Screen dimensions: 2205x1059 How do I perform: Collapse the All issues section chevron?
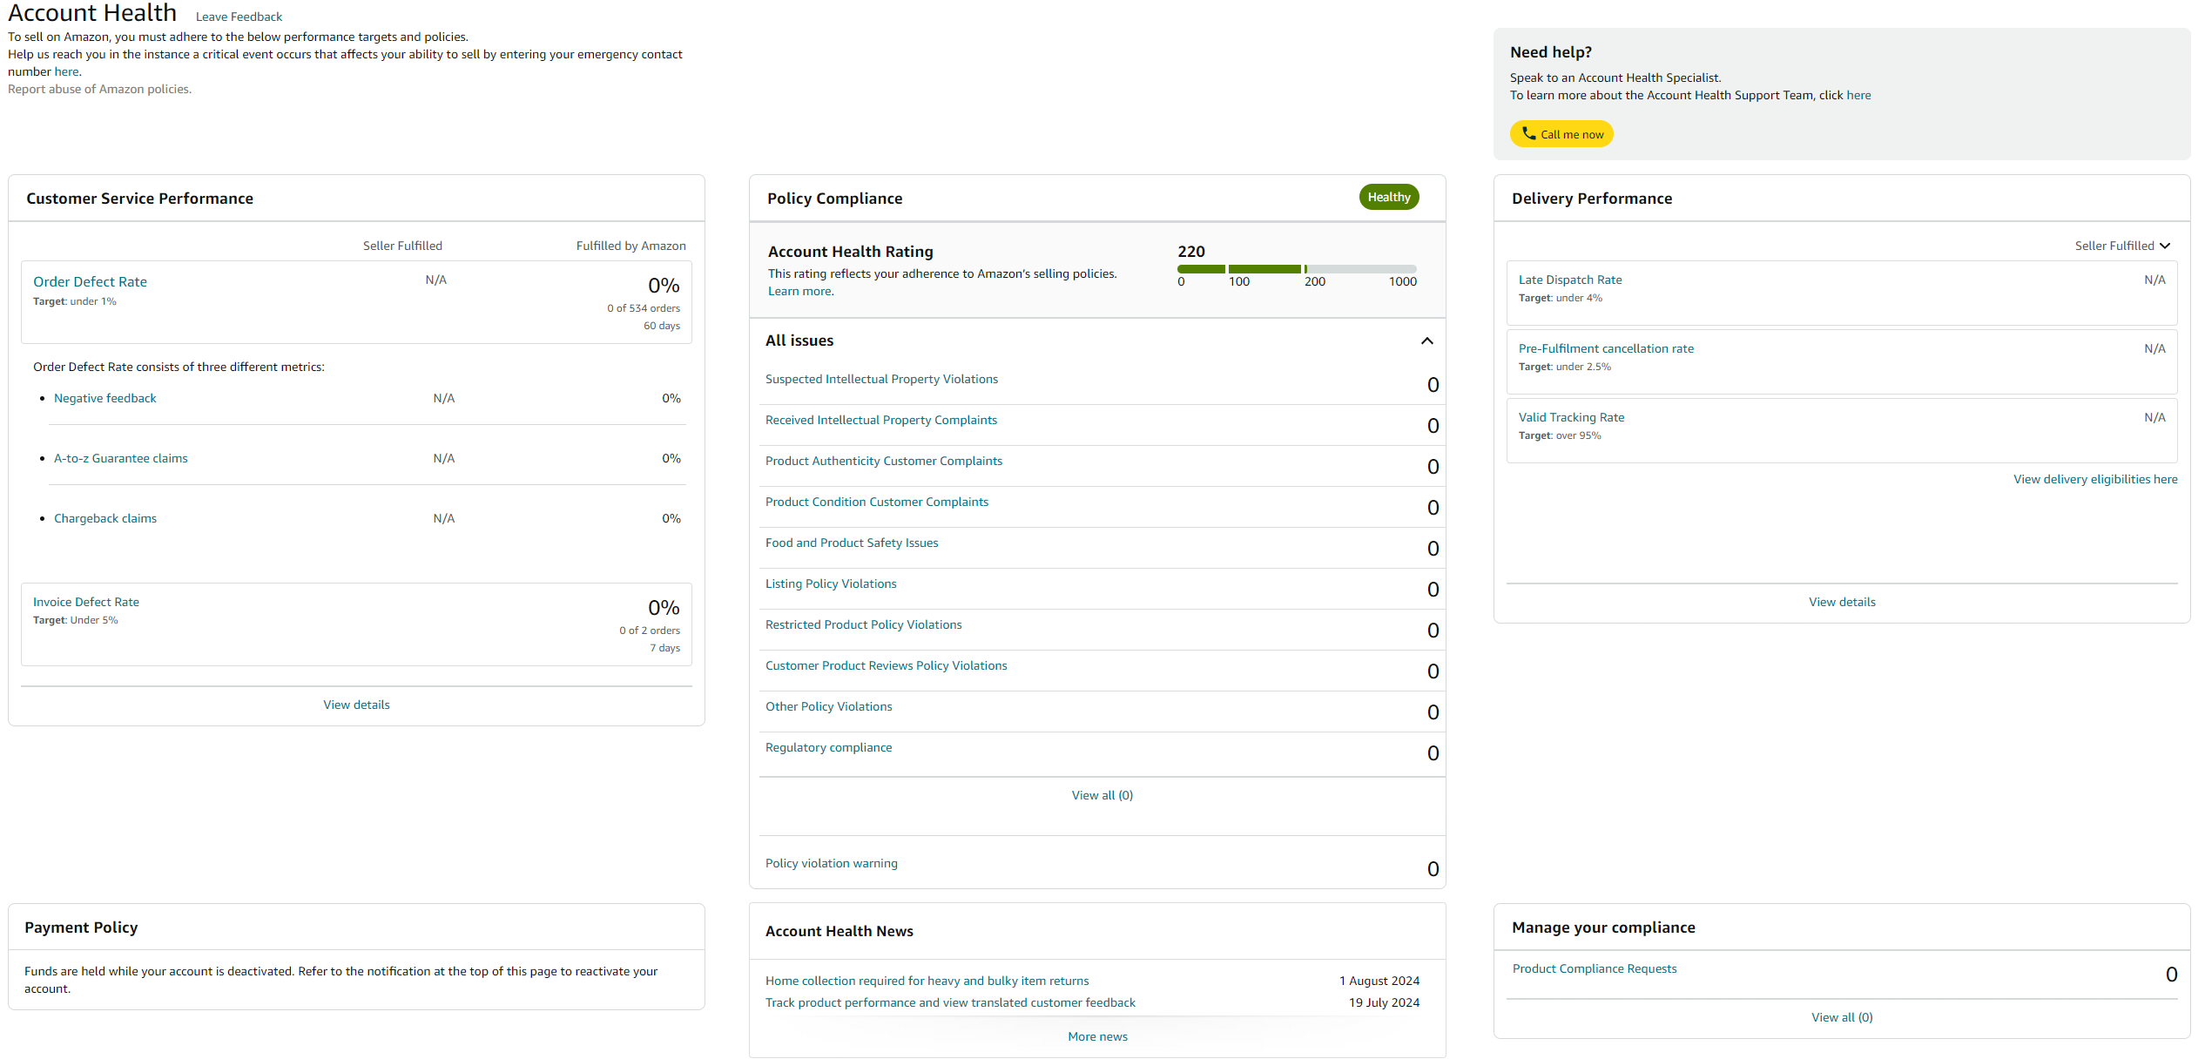pos(1426,341)
